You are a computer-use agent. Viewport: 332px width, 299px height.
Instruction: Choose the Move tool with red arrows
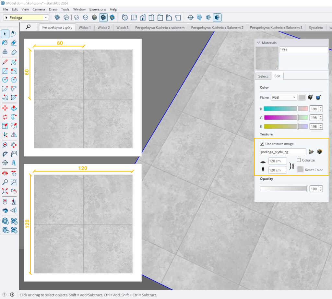[x=5, y=108]
